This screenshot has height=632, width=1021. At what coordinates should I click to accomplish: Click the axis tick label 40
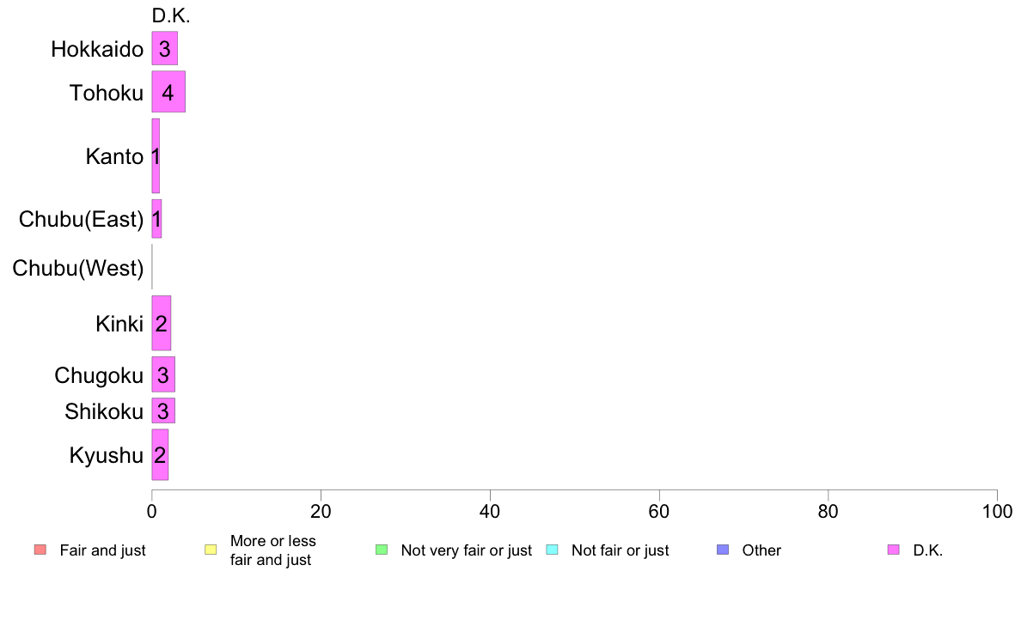click(x=490, y=512)
